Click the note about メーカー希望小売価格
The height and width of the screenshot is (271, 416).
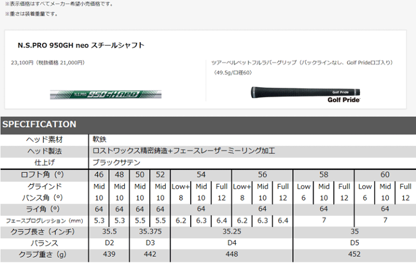click(x=59, y=4)
